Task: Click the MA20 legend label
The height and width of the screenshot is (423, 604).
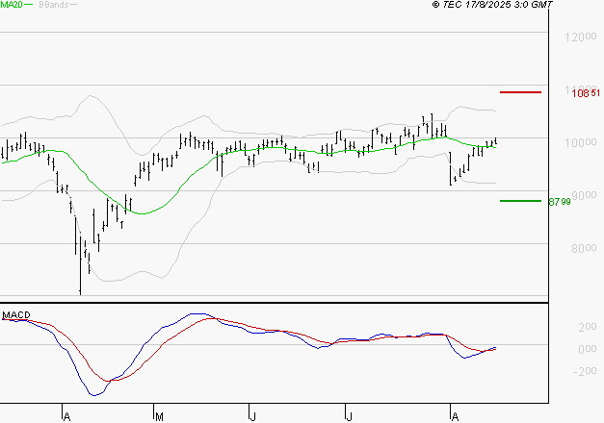Action: (x=11, y=6)
